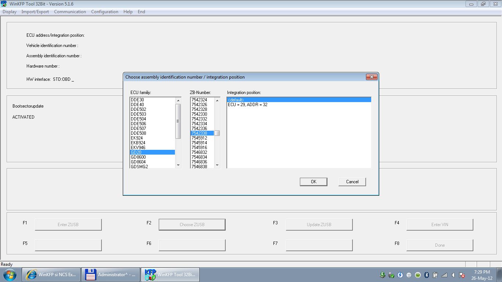Select ZB-Number 7546836

(x=202, y=162)
